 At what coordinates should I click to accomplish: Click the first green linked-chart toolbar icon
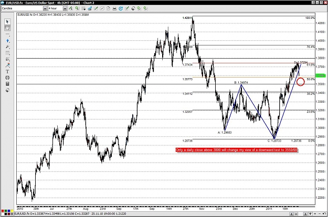point(139,8)
